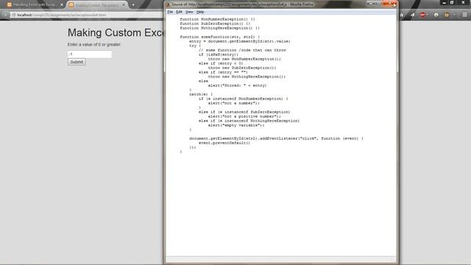Click the 'catch(e) {' code line
The height and width of the screenshot is (265, 471).
[x=201, y=94]
